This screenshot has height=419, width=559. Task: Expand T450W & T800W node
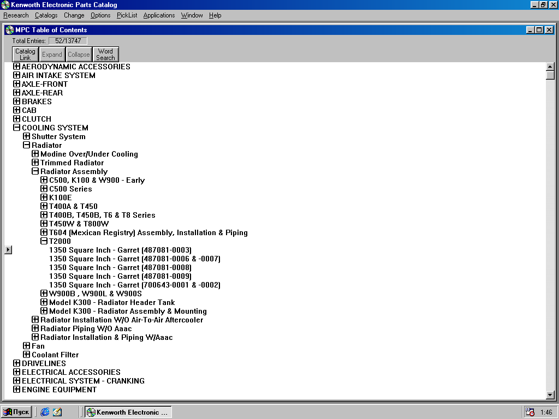[x=44, y=223]
